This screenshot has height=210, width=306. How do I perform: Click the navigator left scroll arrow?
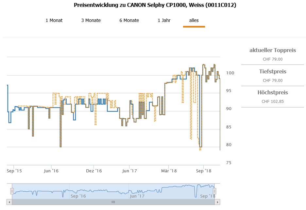(9, 202)
